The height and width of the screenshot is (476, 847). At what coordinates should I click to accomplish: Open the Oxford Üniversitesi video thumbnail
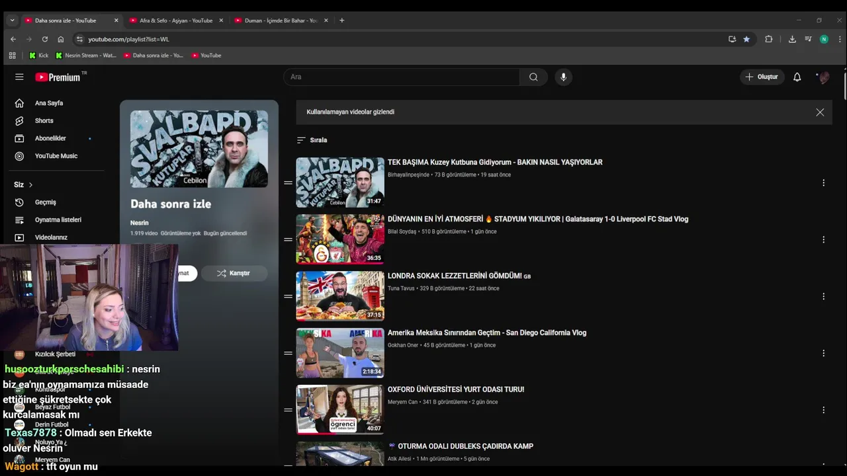point(340,410)
